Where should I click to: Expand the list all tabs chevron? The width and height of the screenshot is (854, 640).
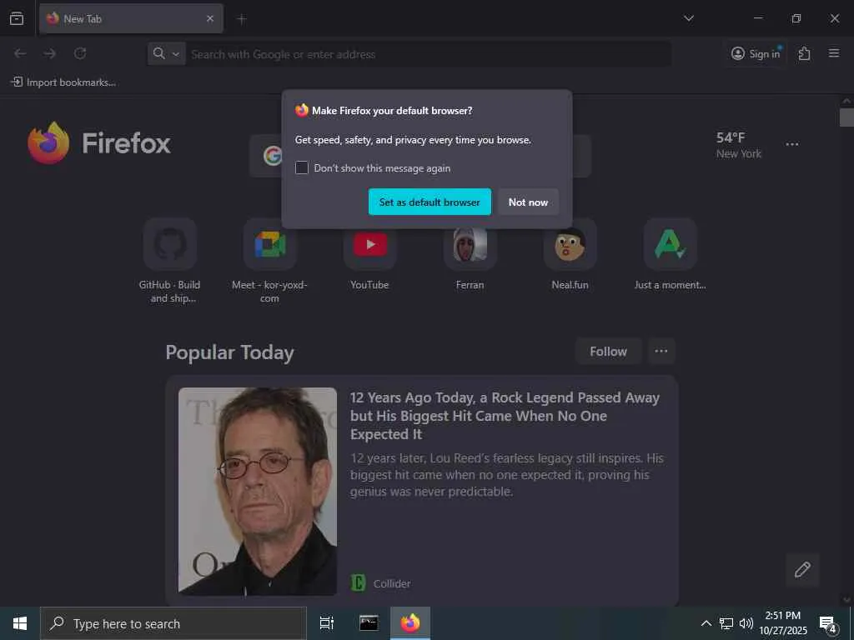688,18
